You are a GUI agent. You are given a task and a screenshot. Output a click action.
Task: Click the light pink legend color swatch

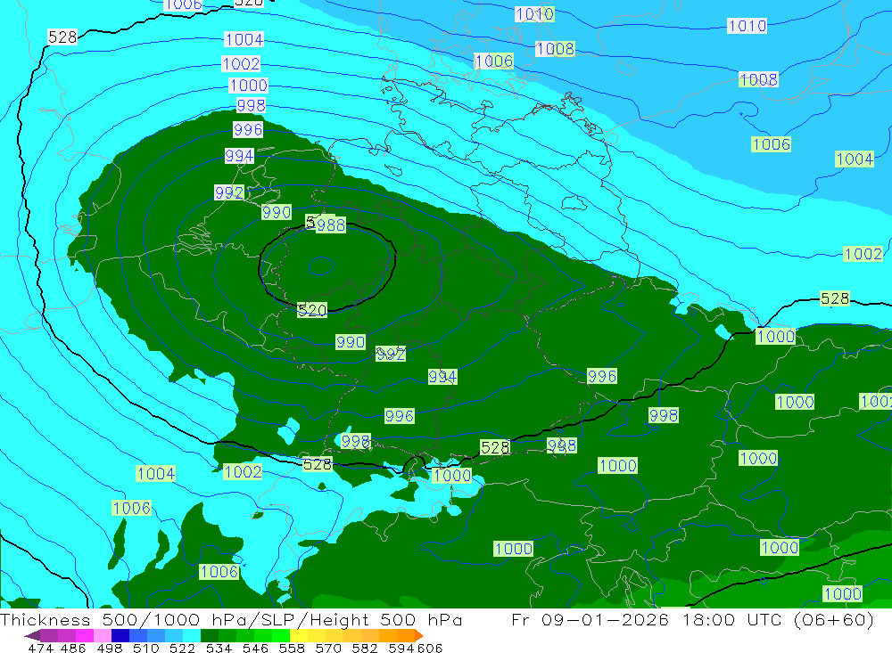101,635
